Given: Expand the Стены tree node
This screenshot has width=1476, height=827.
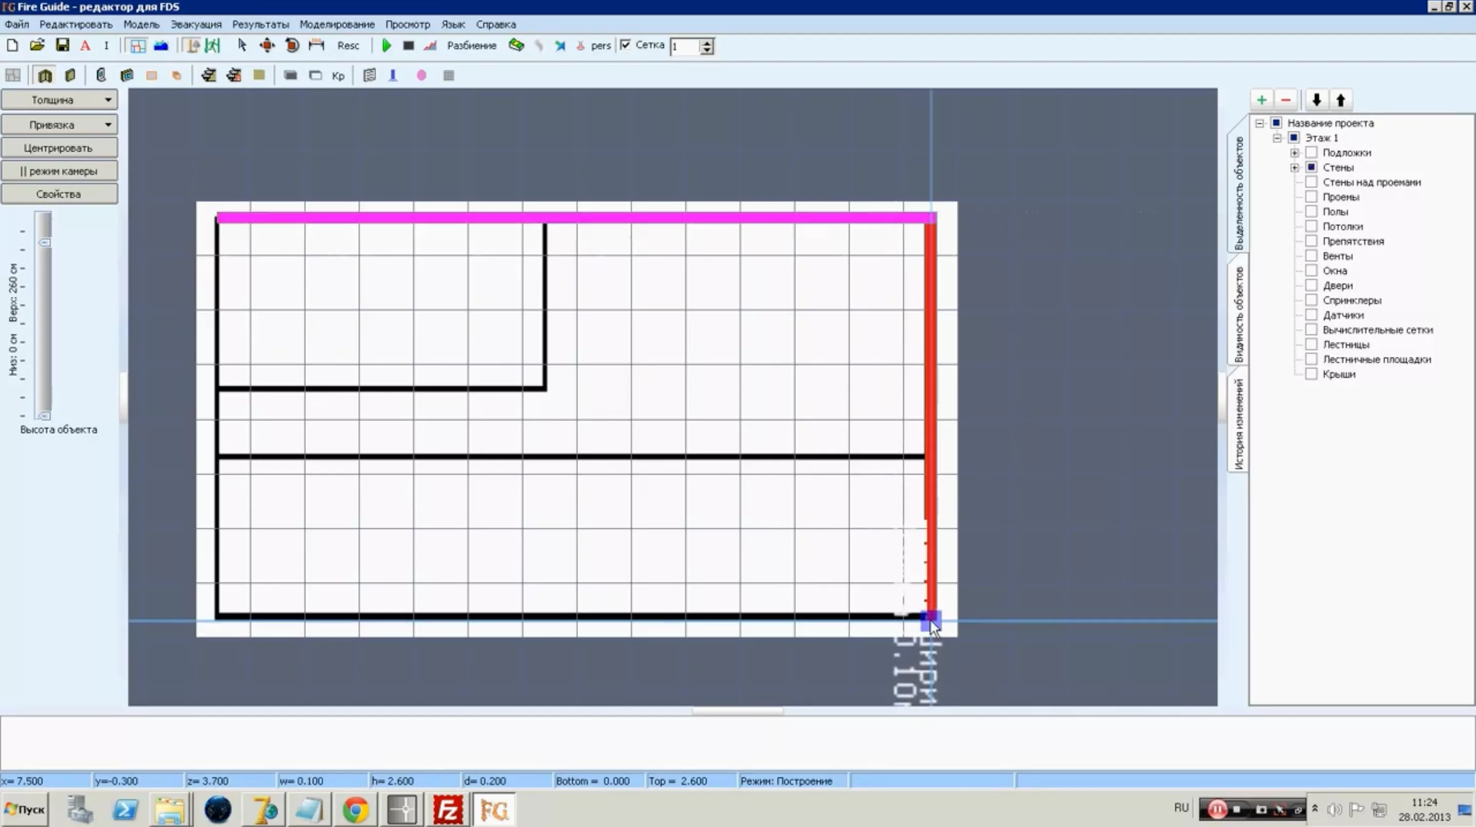Looking at the screenshot, I should point(1295,167).
